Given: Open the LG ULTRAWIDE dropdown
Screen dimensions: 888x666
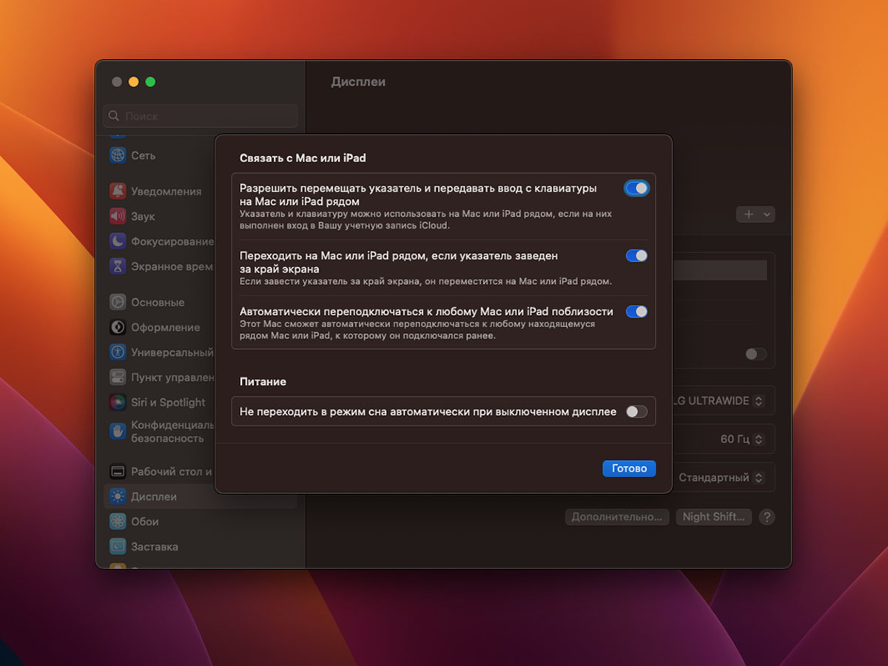Looking at the screenshot, I should (x=719, y=401).
